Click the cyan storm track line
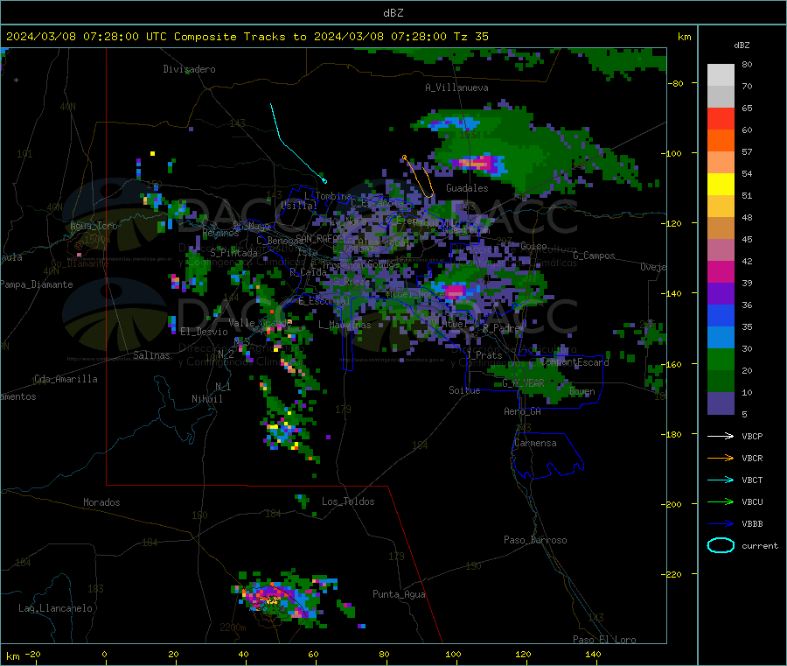This screenshot has height=666, width=787. [298, 144]
